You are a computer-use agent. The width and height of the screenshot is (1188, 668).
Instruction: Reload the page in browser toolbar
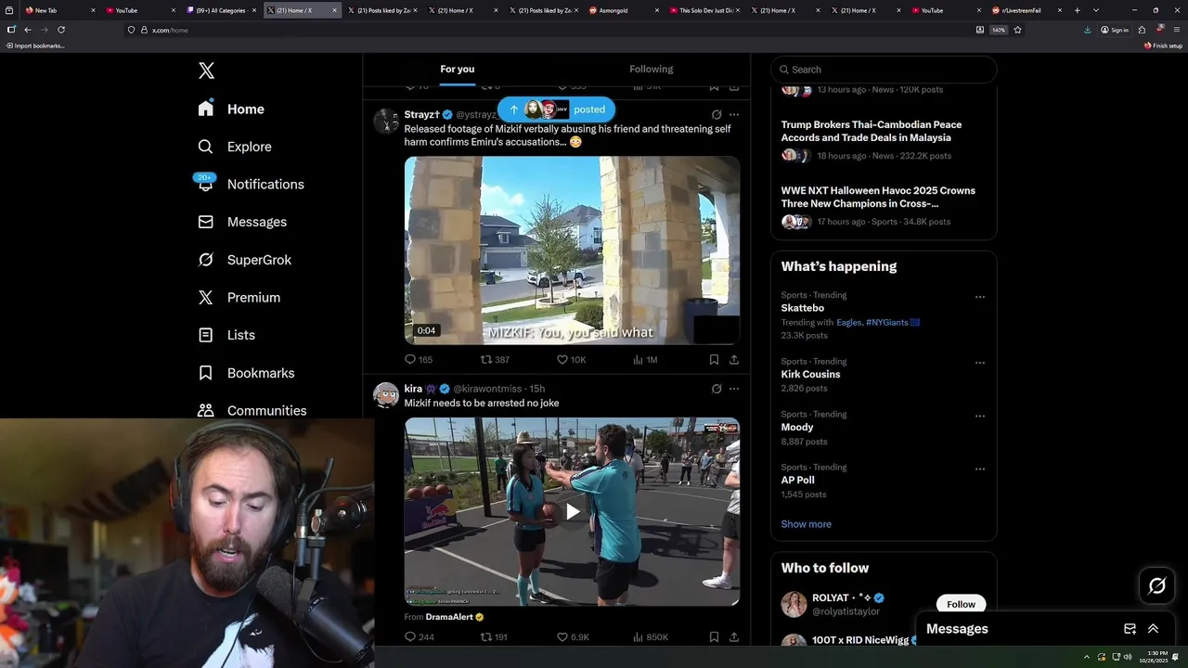click(x=61, y=30)
